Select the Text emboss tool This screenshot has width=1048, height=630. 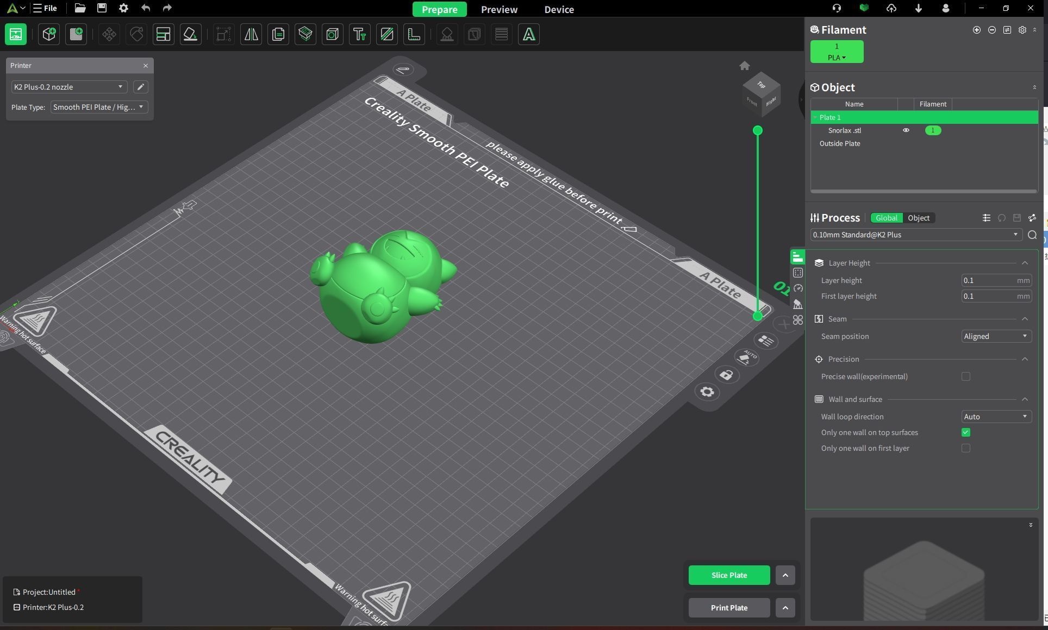coord(360,35)
